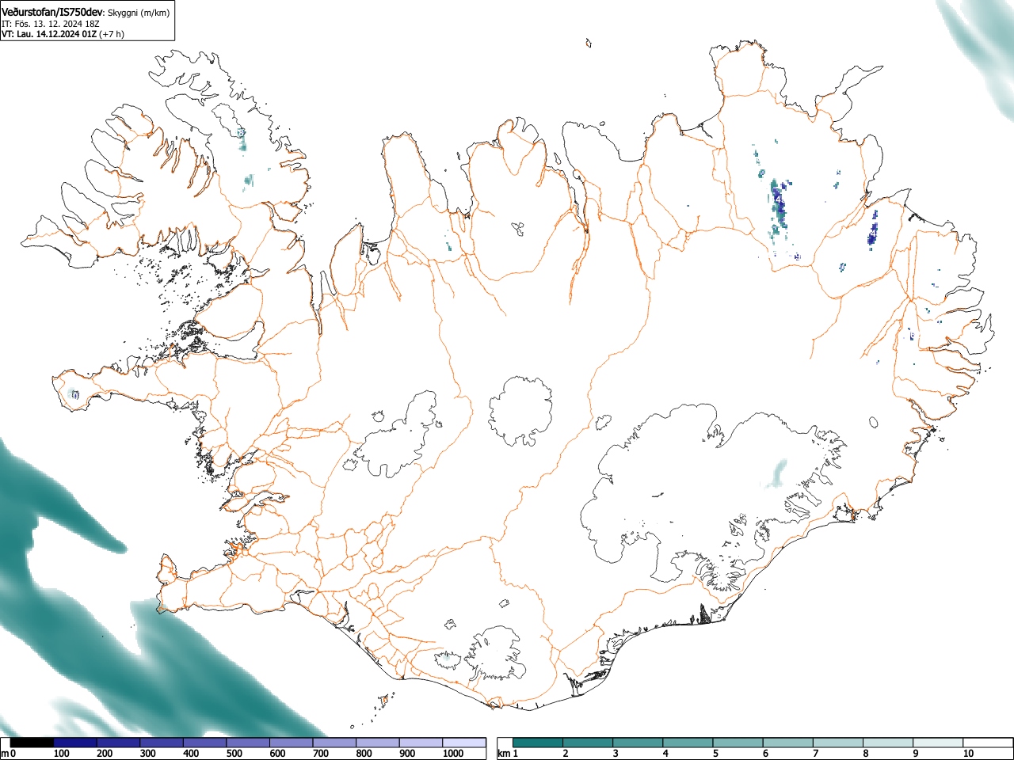Click the "300" label on the metres legend

pyautogui.click(x=147, y=754)
